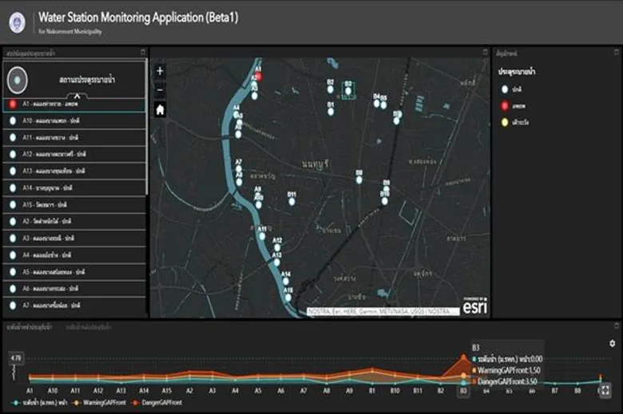The image size is (623, 414).
Task: Click yellow warning status legend swatch
Action: coord(505,122)
